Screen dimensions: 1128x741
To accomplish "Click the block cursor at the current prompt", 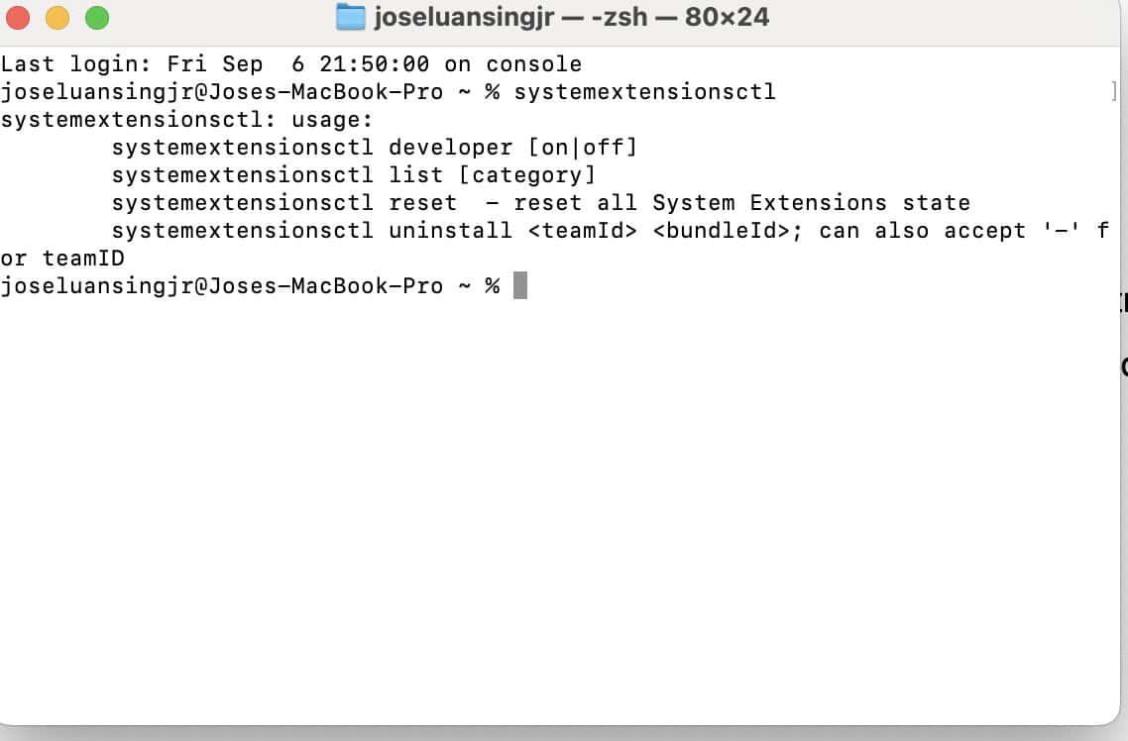I will point(520,286).
